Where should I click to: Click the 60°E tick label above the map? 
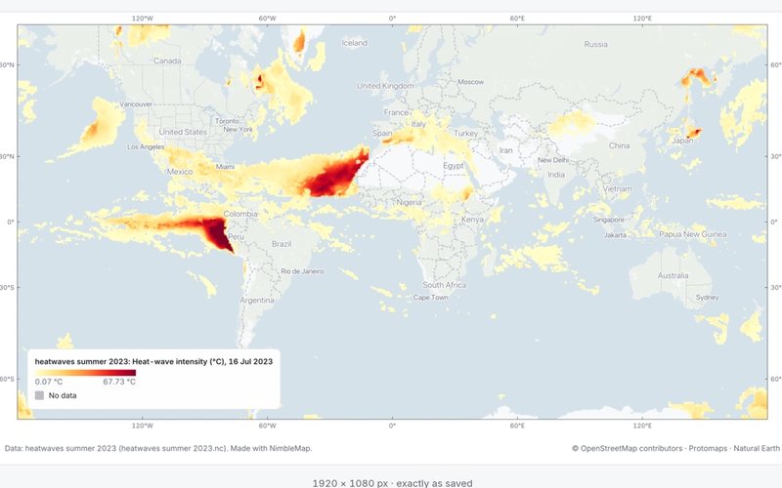tap(517, 19)
